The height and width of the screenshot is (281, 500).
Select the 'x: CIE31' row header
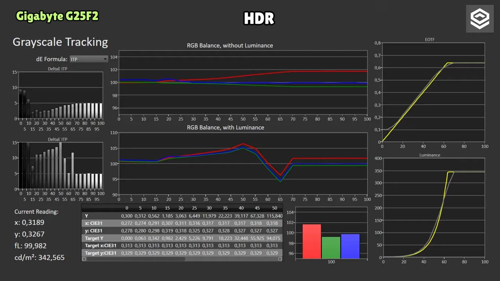pos(94,223)
